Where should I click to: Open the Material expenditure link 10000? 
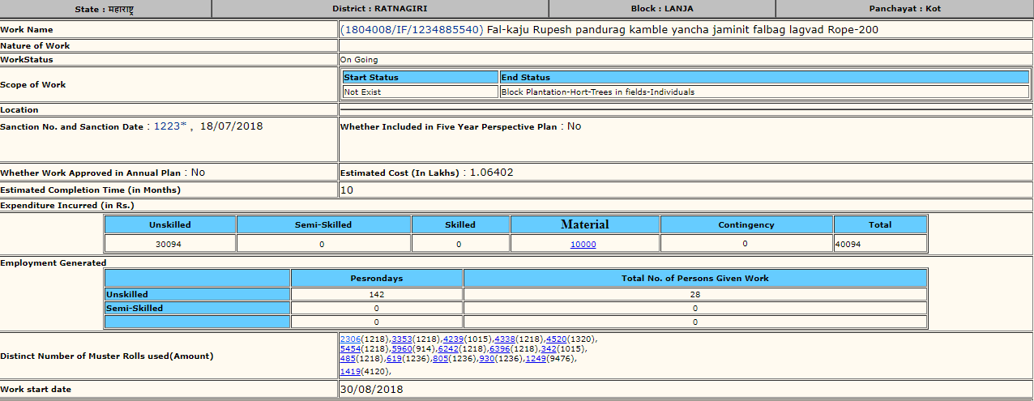tap(583, 244)
